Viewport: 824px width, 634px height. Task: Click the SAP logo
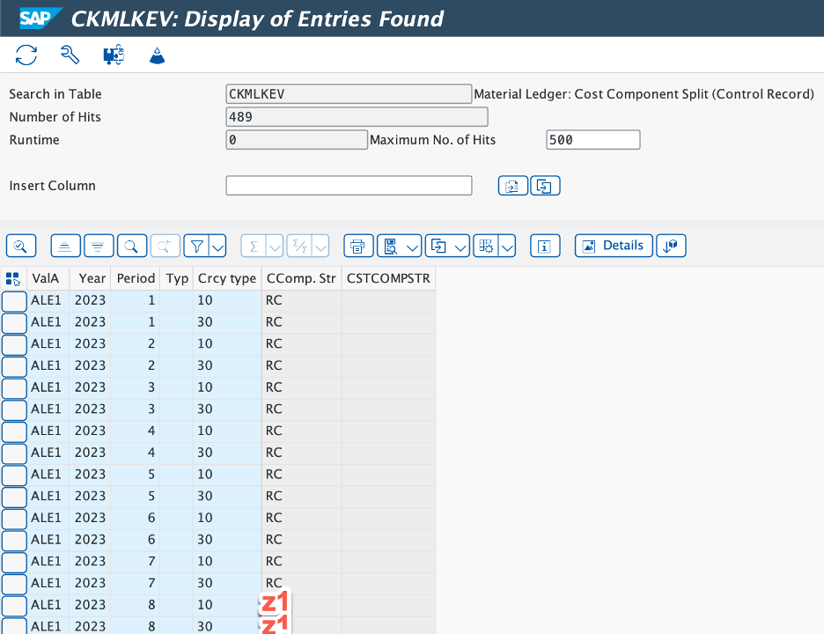(x=40, y=18)
